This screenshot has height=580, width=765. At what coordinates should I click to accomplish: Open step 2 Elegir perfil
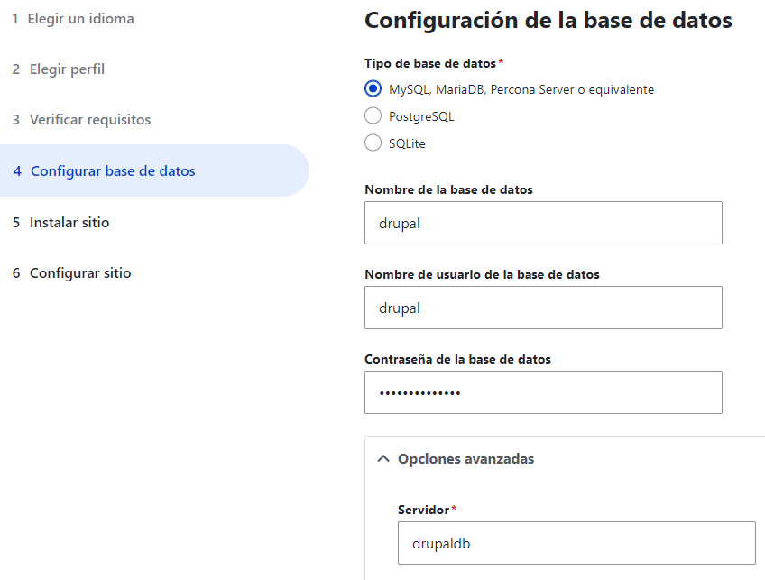[59, 69]
